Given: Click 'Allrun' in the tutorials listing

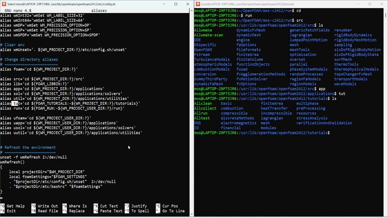Looking at the screenshot, I should coord(201,113).
